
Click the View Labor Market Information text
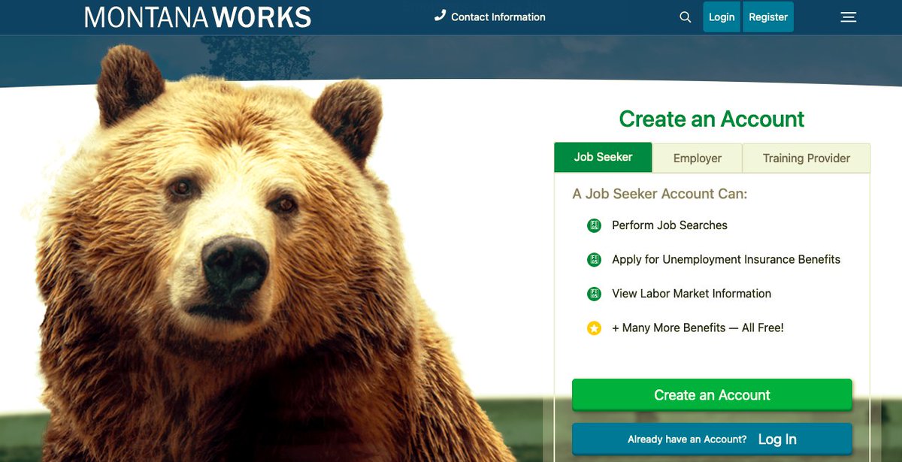(691, 294)
